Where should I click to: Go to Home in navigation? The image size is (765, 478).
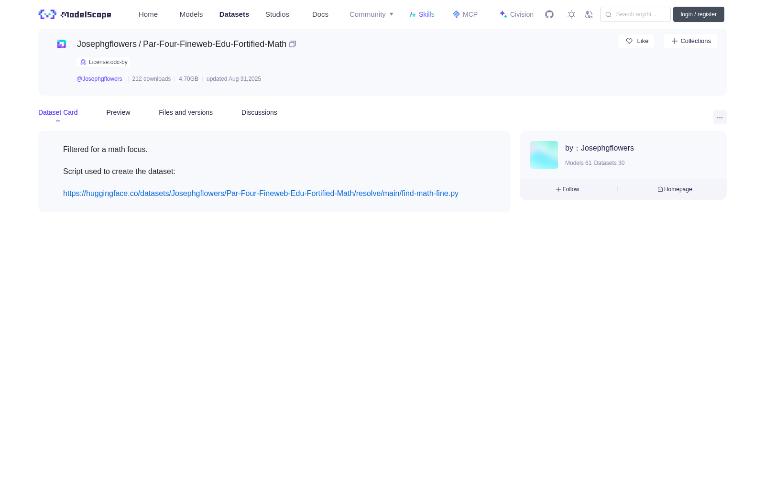[148, 14]
